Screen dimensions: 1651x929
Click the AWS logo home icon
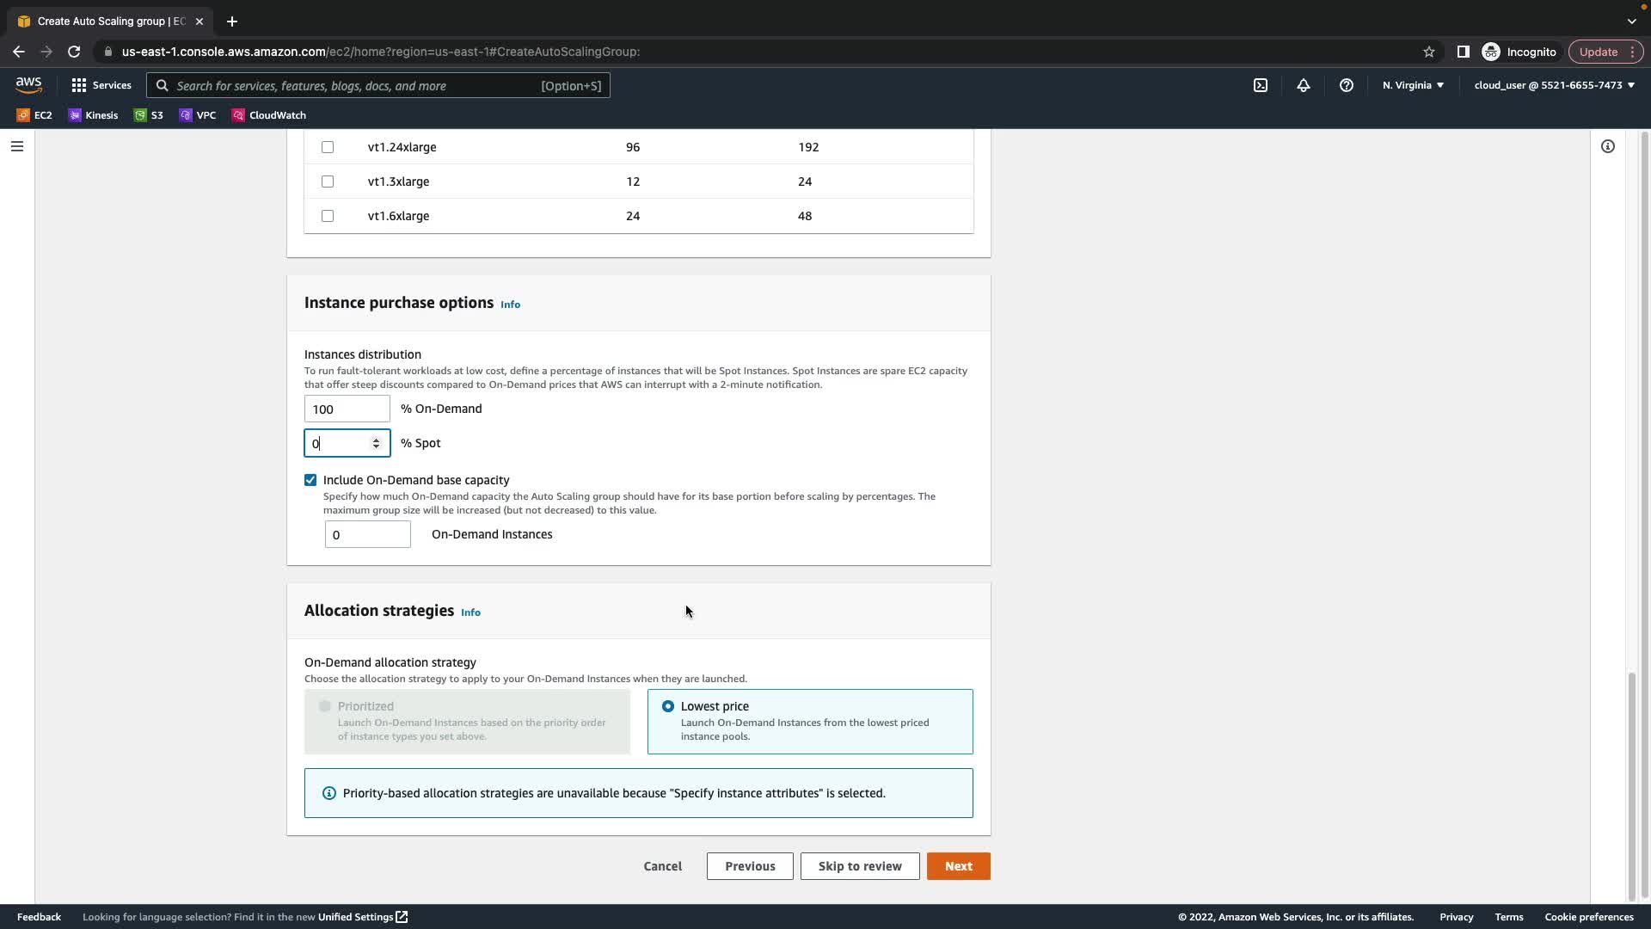click(28, 84)
